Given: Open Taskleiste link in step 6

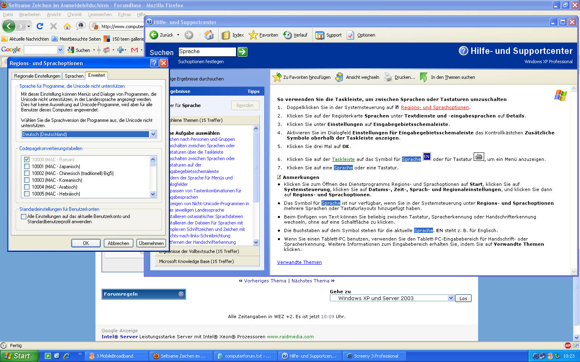Looking at the screenshot, I should click(x=343, y=159).
